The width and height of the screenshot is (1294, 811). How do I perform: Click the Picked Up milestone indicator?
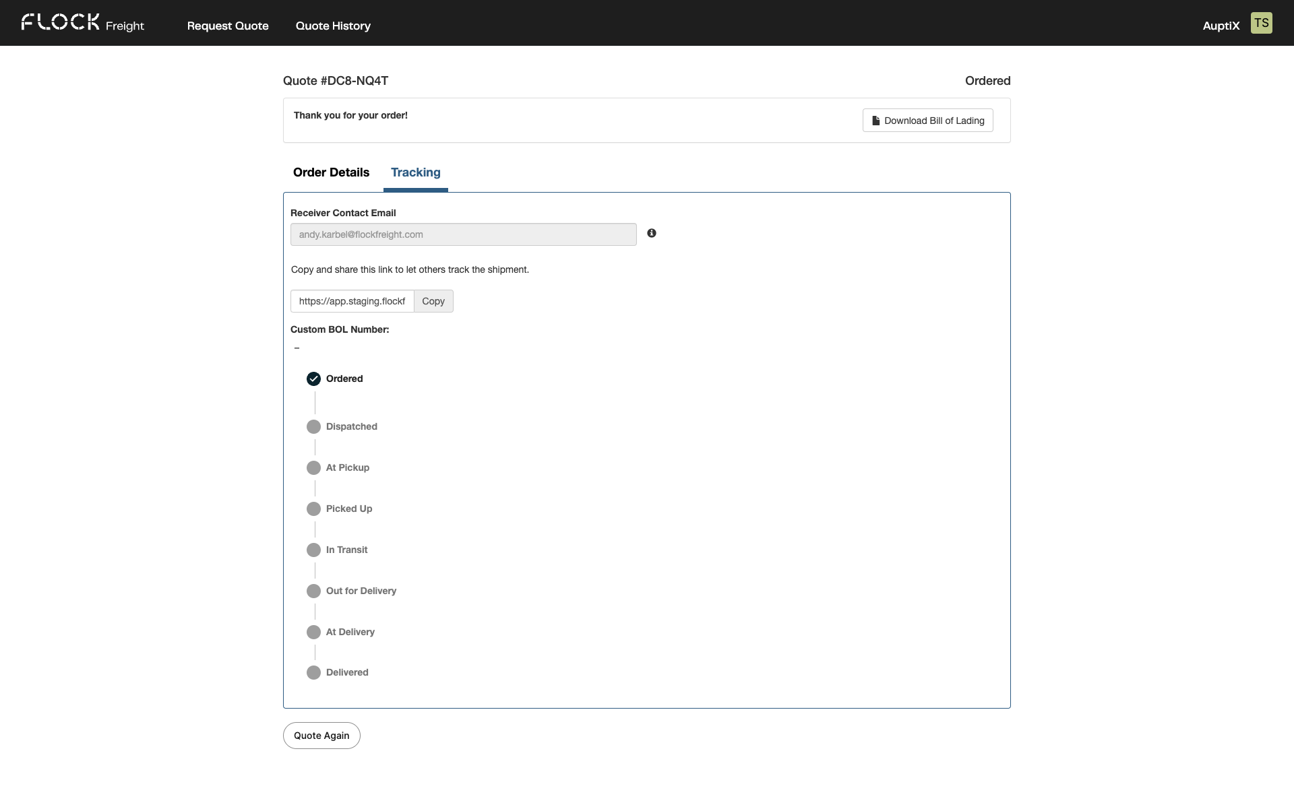(x=313, y=509)
